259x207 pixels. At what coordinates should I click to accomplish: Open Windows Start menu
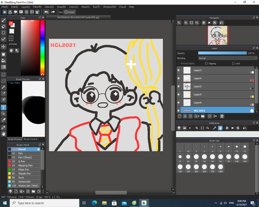[x=5, y=203]
